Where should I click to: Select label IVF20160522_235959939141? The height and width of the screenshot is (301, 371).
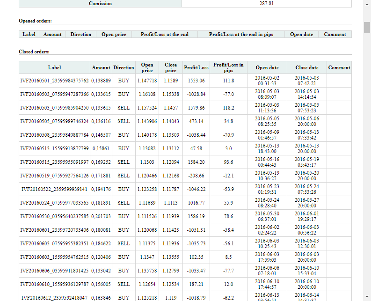[54, 189]
